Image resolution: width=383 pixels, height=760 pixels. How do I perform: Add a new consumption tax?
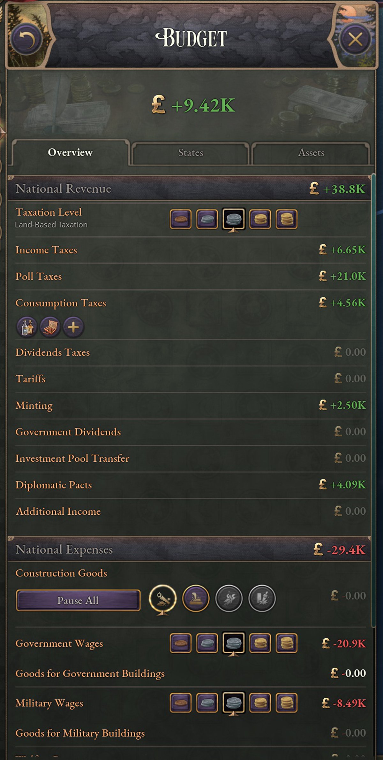73,327
